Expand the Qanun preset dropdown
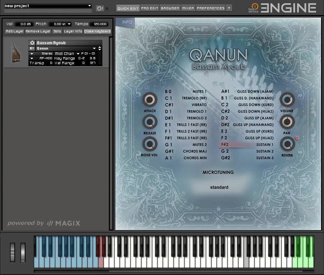The height and width of the screenshot is (275, 324). pos(94,48)
